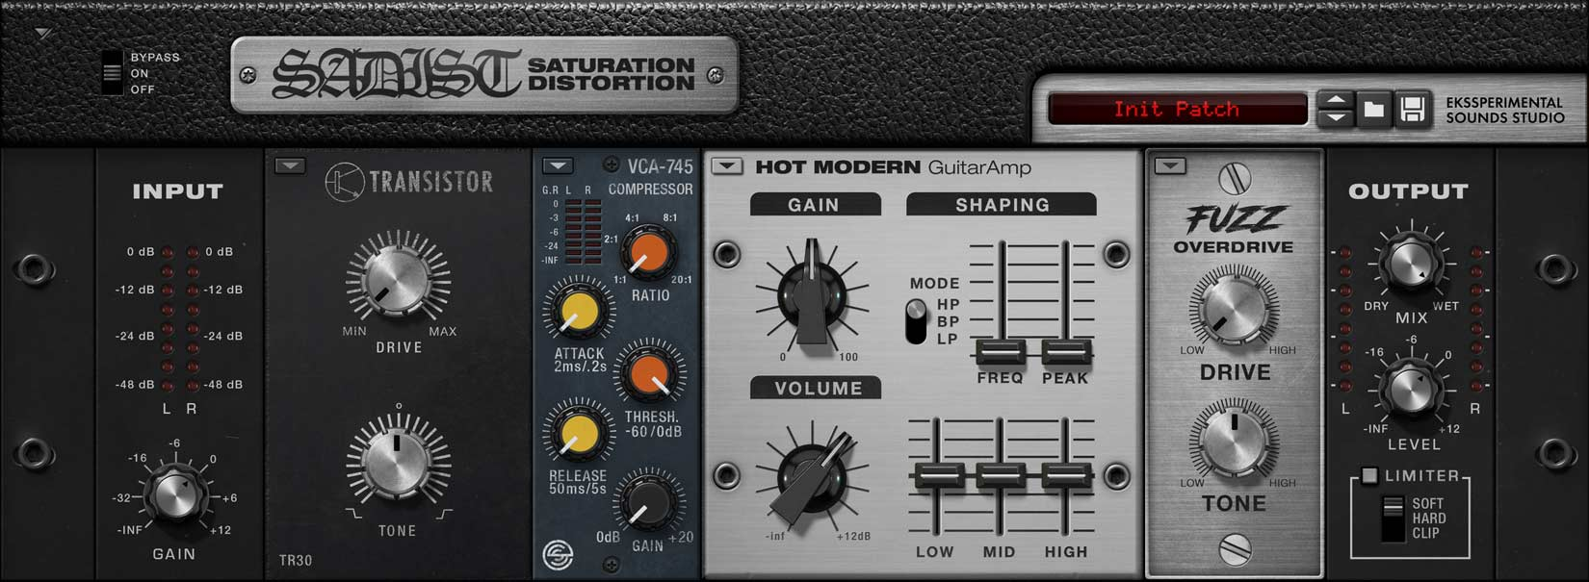Open the VCA-745 compressor module dropdown

[x=558, y=165]
